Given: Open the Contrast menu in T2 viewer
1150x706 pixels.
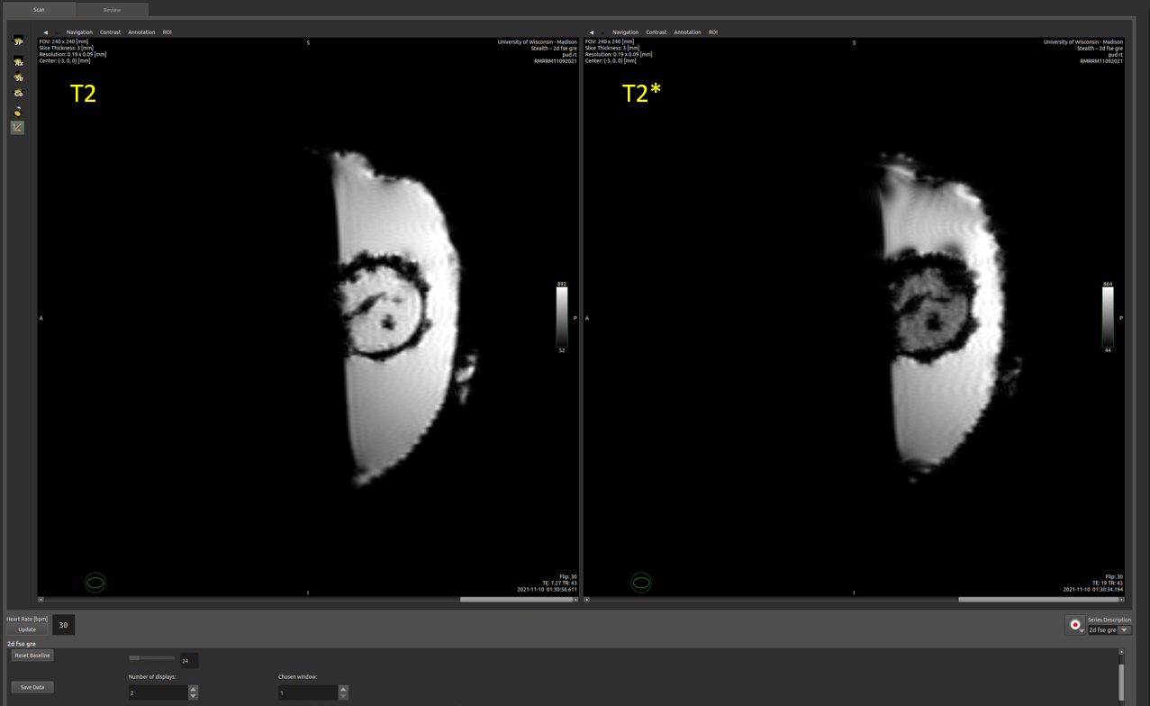Looking at the screenshot, I should 110,32.
